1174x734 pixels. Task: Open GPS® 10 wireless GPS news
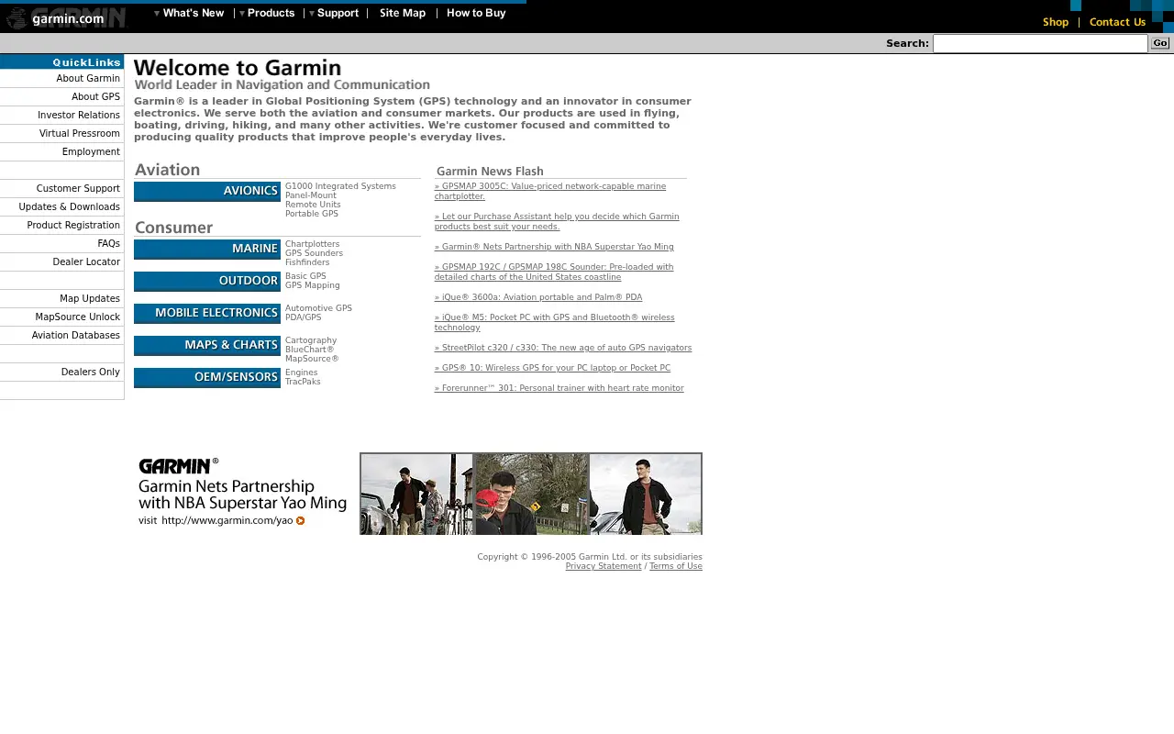tap(552, 368)
